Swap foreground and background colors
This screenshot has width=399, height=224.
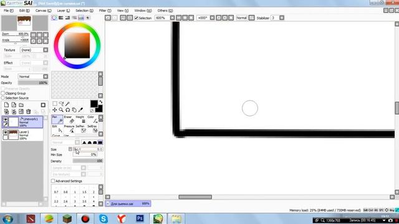[x=101, y=102]
